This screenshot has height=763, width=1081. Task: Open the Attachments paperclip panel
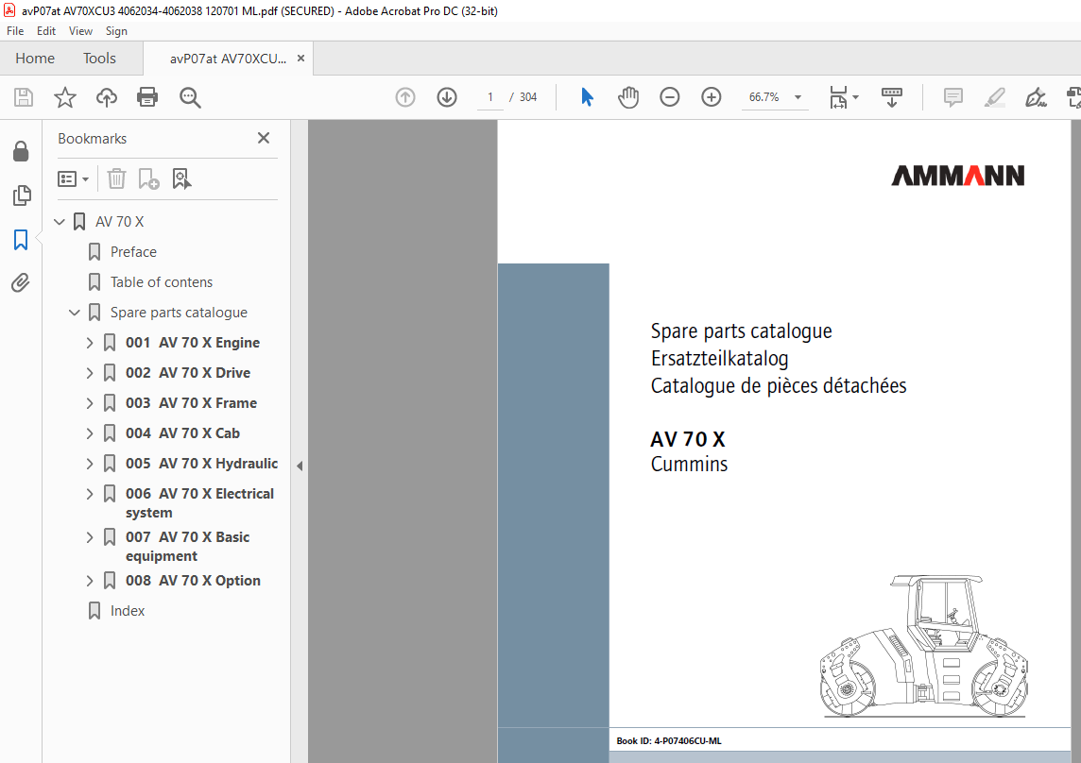pyautogui.click(x=21, y=282)
